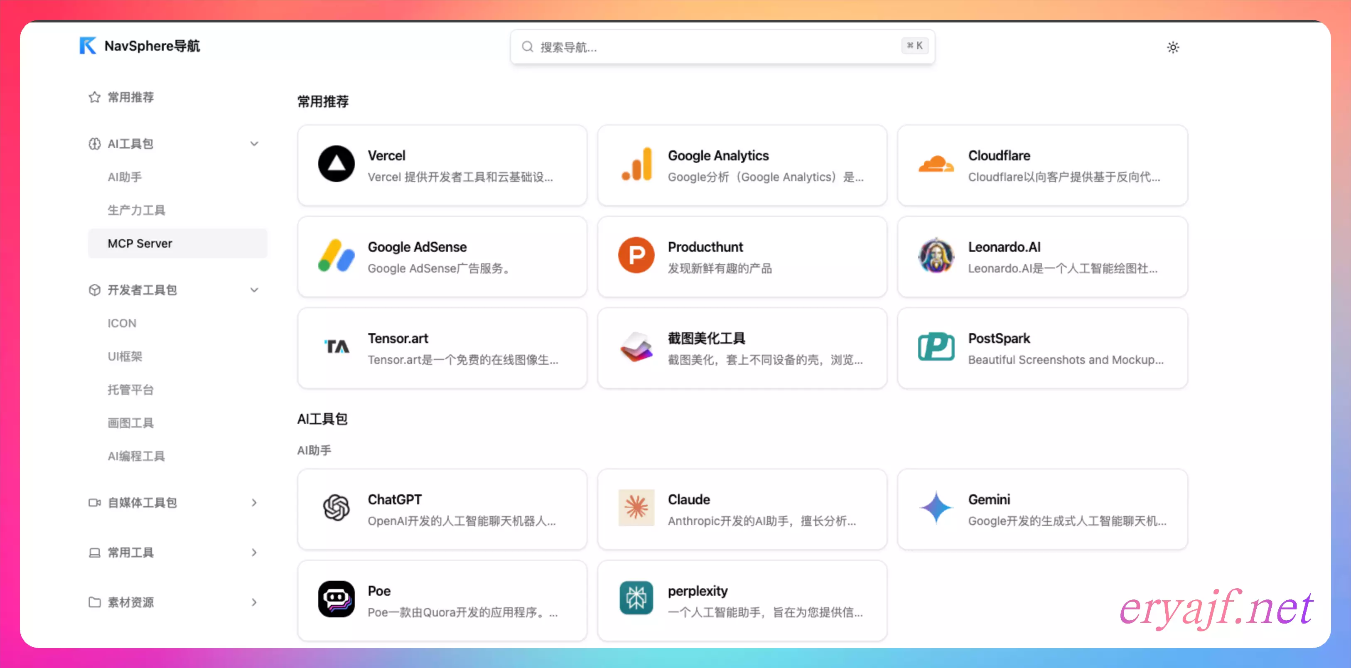The image size is (1351, 668).
Task: Click the NavSphere导航 site title
Action: pos(152,46)
